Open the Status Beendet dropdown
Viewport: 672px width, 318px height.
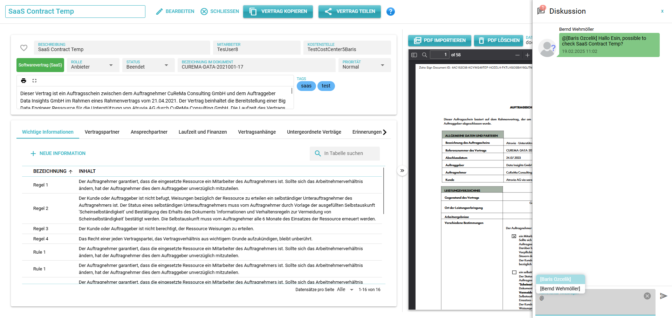click(166, 65)
